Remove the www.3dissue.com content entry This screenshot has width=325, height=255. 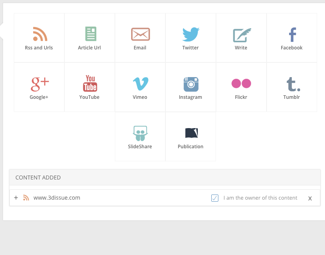[x=310, y=198]
